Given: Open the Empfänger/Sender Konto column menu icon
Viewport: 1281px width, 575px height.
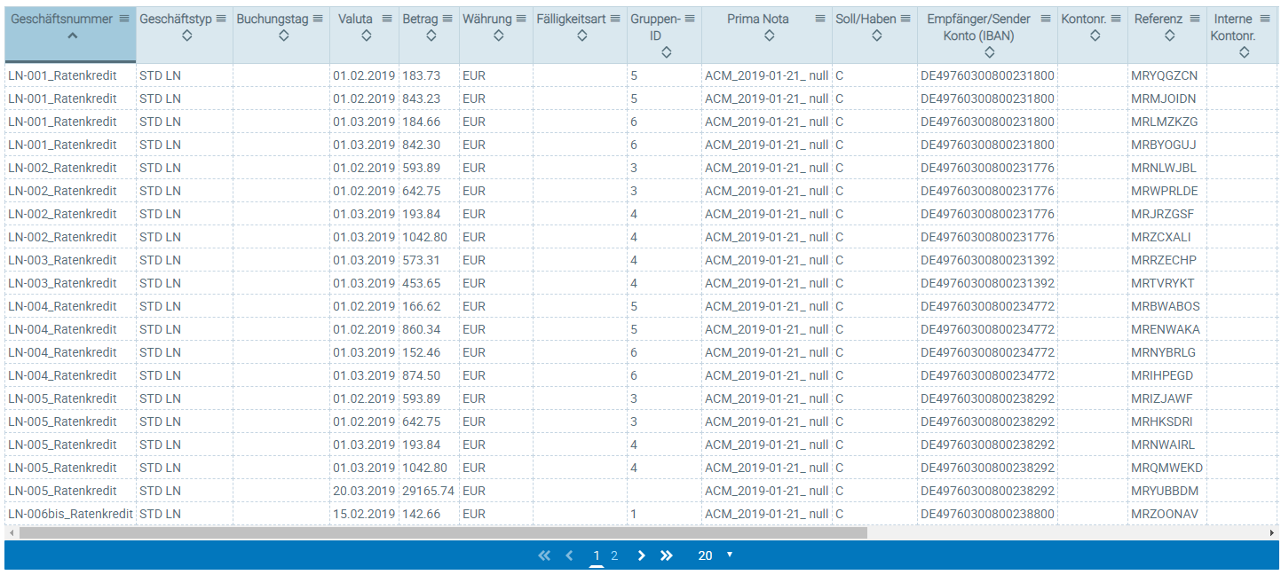Looking at the screenshot, I should coord(1046,19).
